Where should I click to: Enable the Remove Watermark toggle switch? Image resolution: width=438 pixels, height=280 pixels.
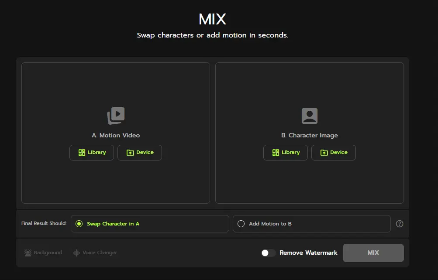[x=268, y=253]
